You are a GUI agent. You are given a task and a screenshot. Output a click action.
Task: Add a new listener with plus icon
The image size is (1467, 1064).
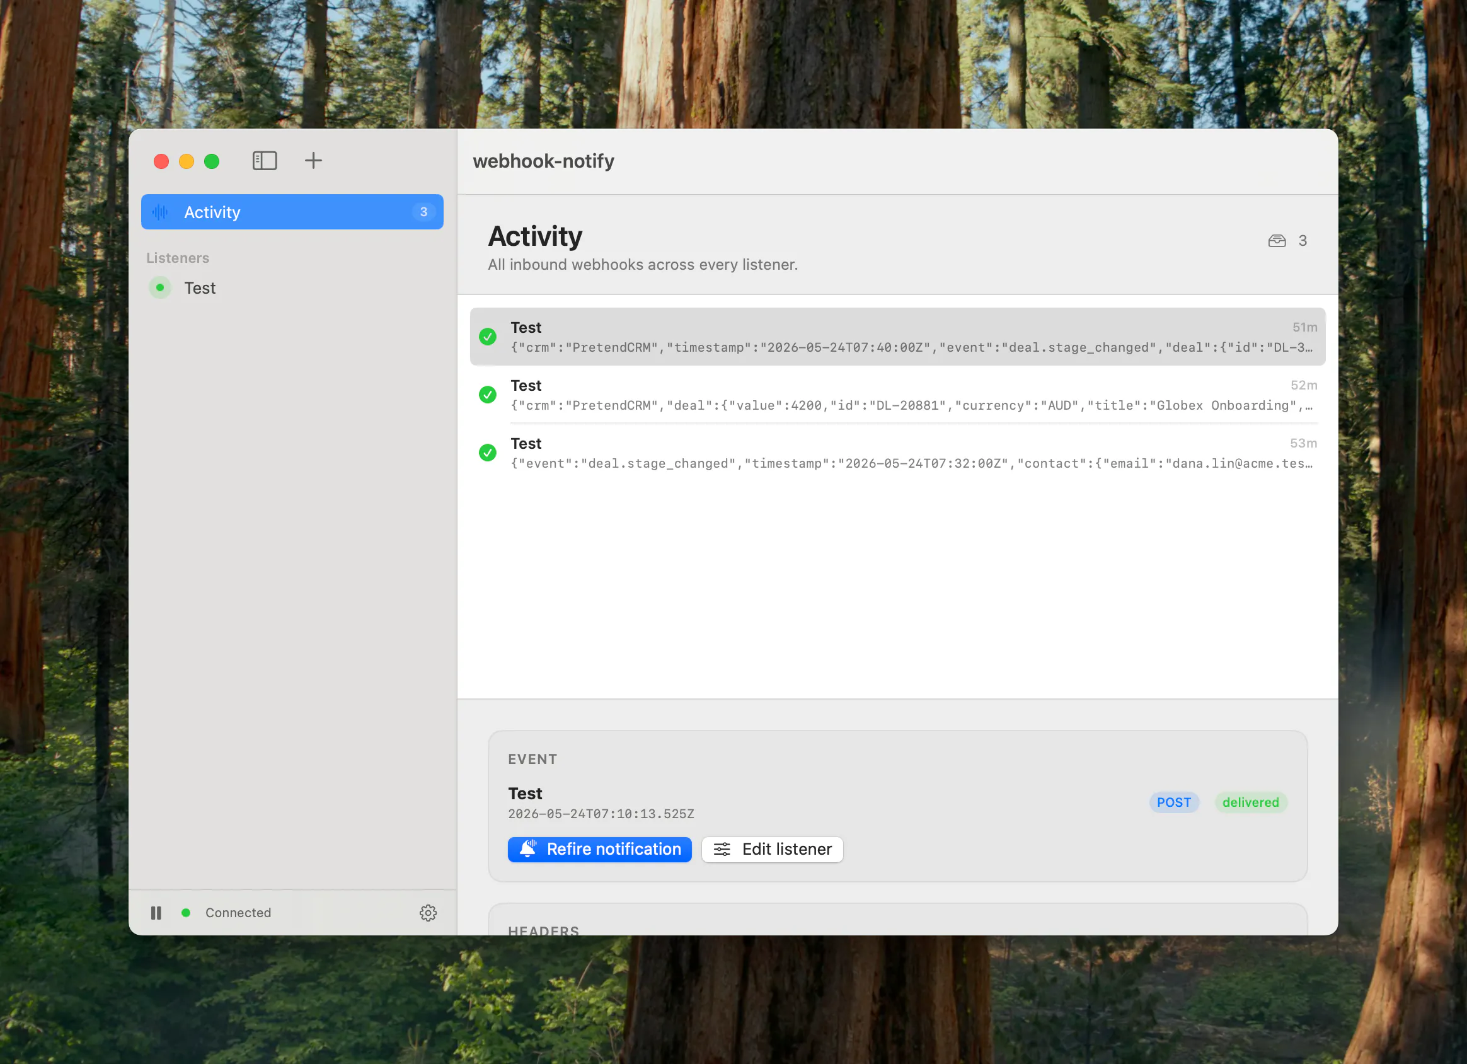[313, 161]
